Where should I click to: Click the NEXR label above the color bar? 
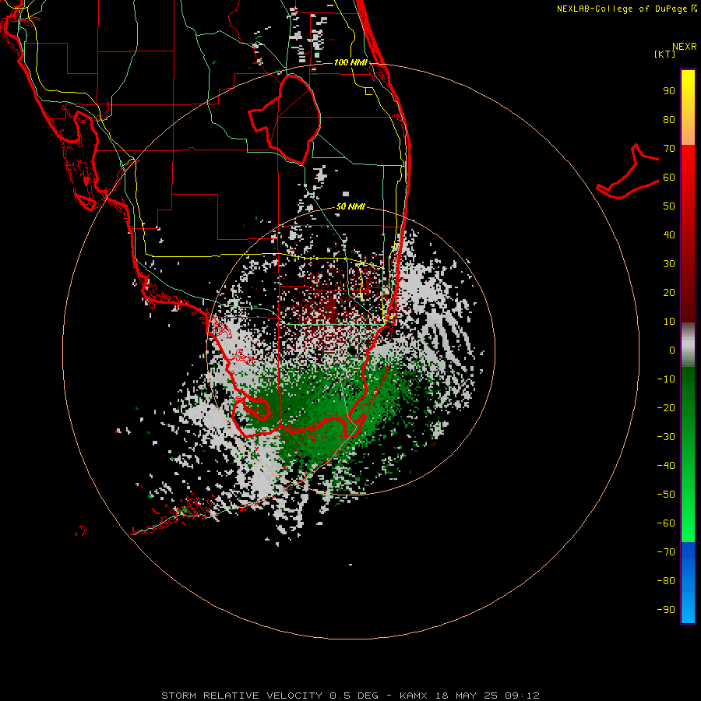(x=685, y=47)
